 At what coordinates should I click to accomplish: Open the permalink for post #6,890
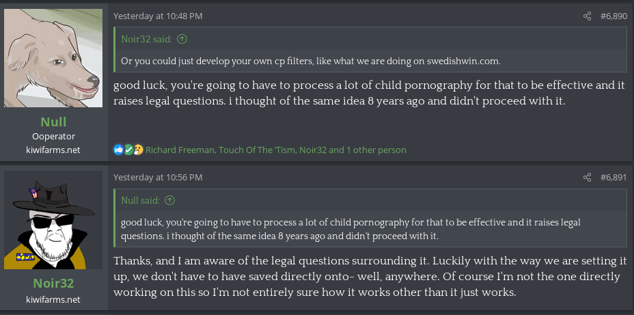(x=613, y=16)
